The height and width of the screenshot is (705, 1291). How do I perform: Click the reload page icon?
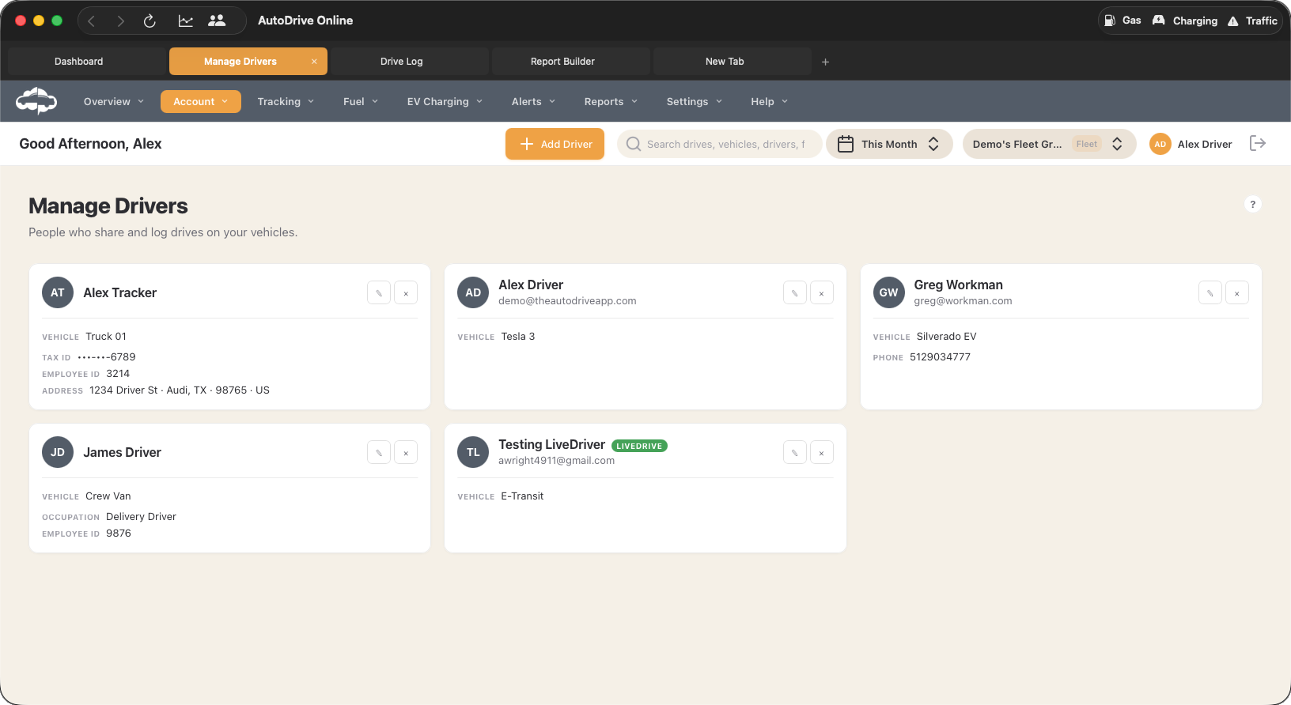click(150, 21)
